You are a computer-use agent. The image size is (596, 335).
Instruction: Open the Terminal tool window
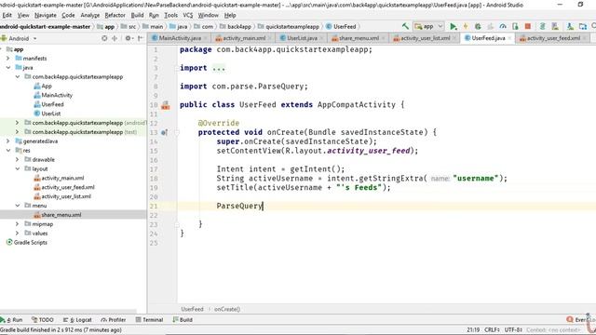[x=149, y=320]
